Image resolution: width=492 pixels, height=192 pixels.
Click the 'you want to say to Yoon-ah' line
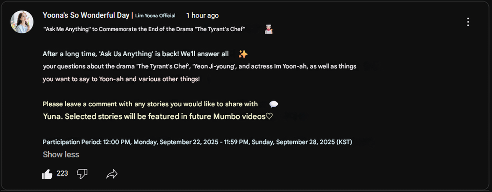pyautogui.click(x=121, y=79)
